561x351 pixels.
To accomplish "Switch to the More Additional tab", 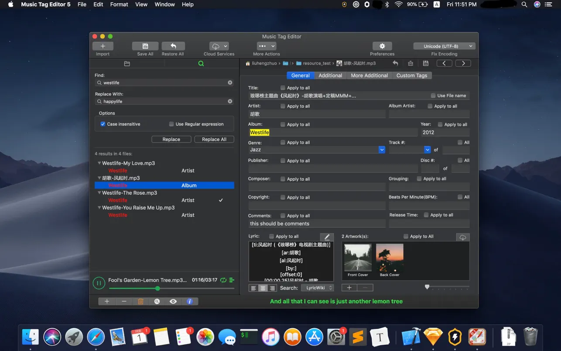I will click(369, 76).
